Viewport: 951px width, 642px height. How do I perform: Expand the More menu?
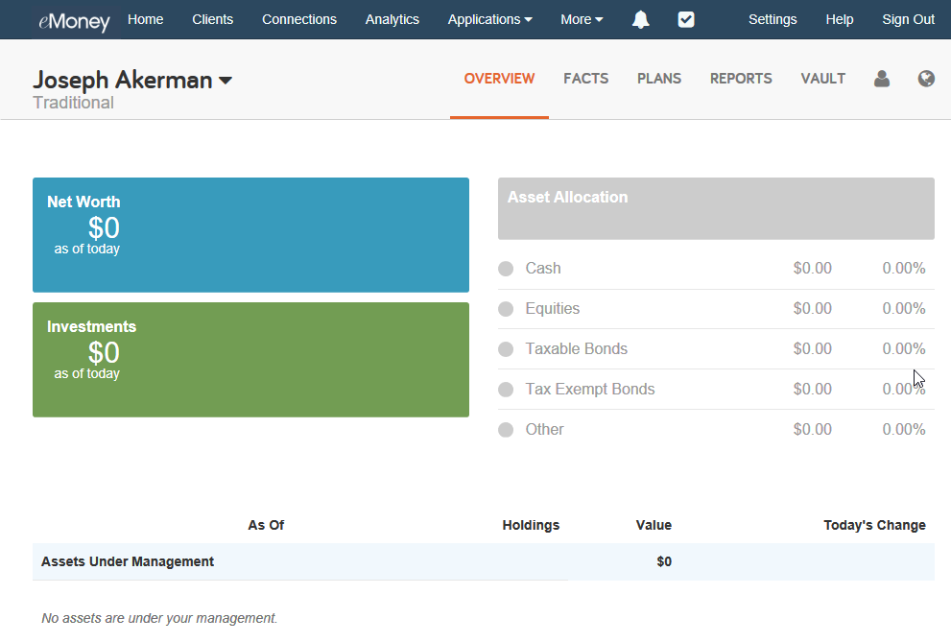tap(581, 18)
